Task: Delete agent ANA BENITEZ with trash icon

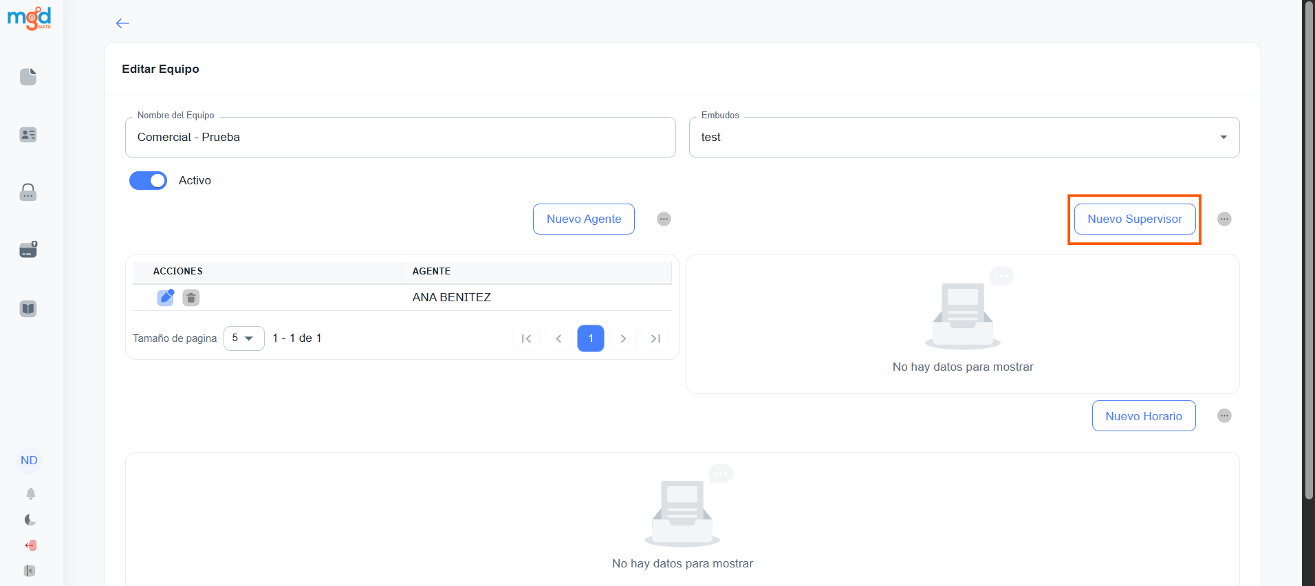Action: tap(191, 297)
